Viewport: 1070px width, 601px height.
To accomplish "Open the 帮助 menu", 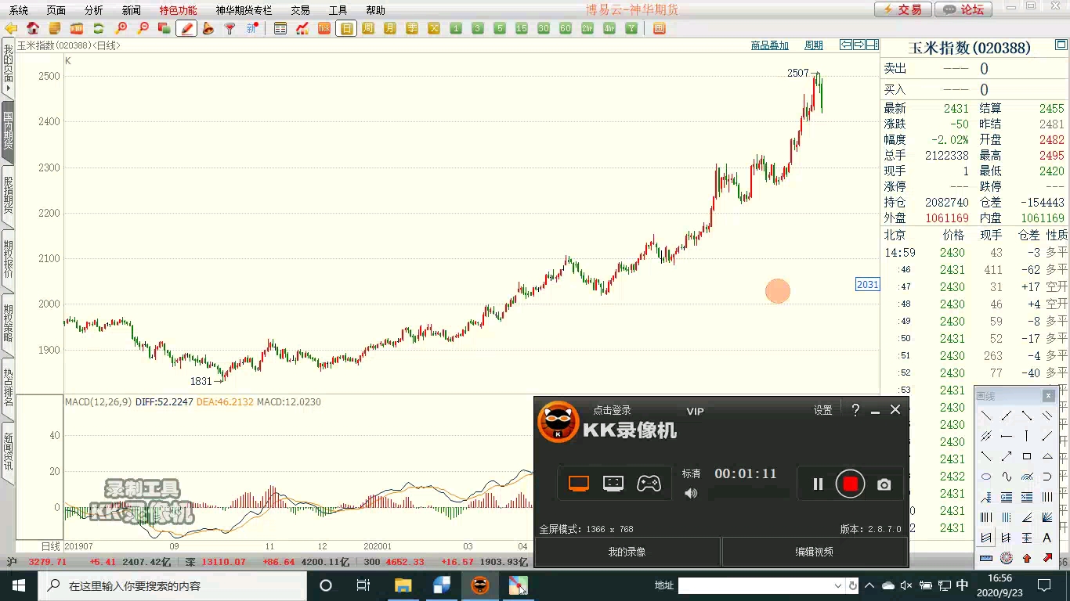I will coord(375,10).
